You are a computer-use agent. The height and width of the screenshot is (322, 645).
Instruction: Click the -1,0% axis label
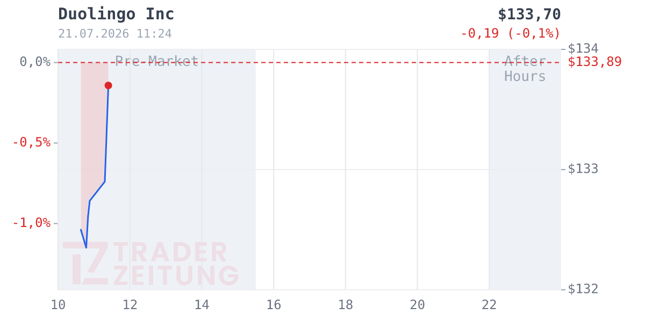pos(31,223)
